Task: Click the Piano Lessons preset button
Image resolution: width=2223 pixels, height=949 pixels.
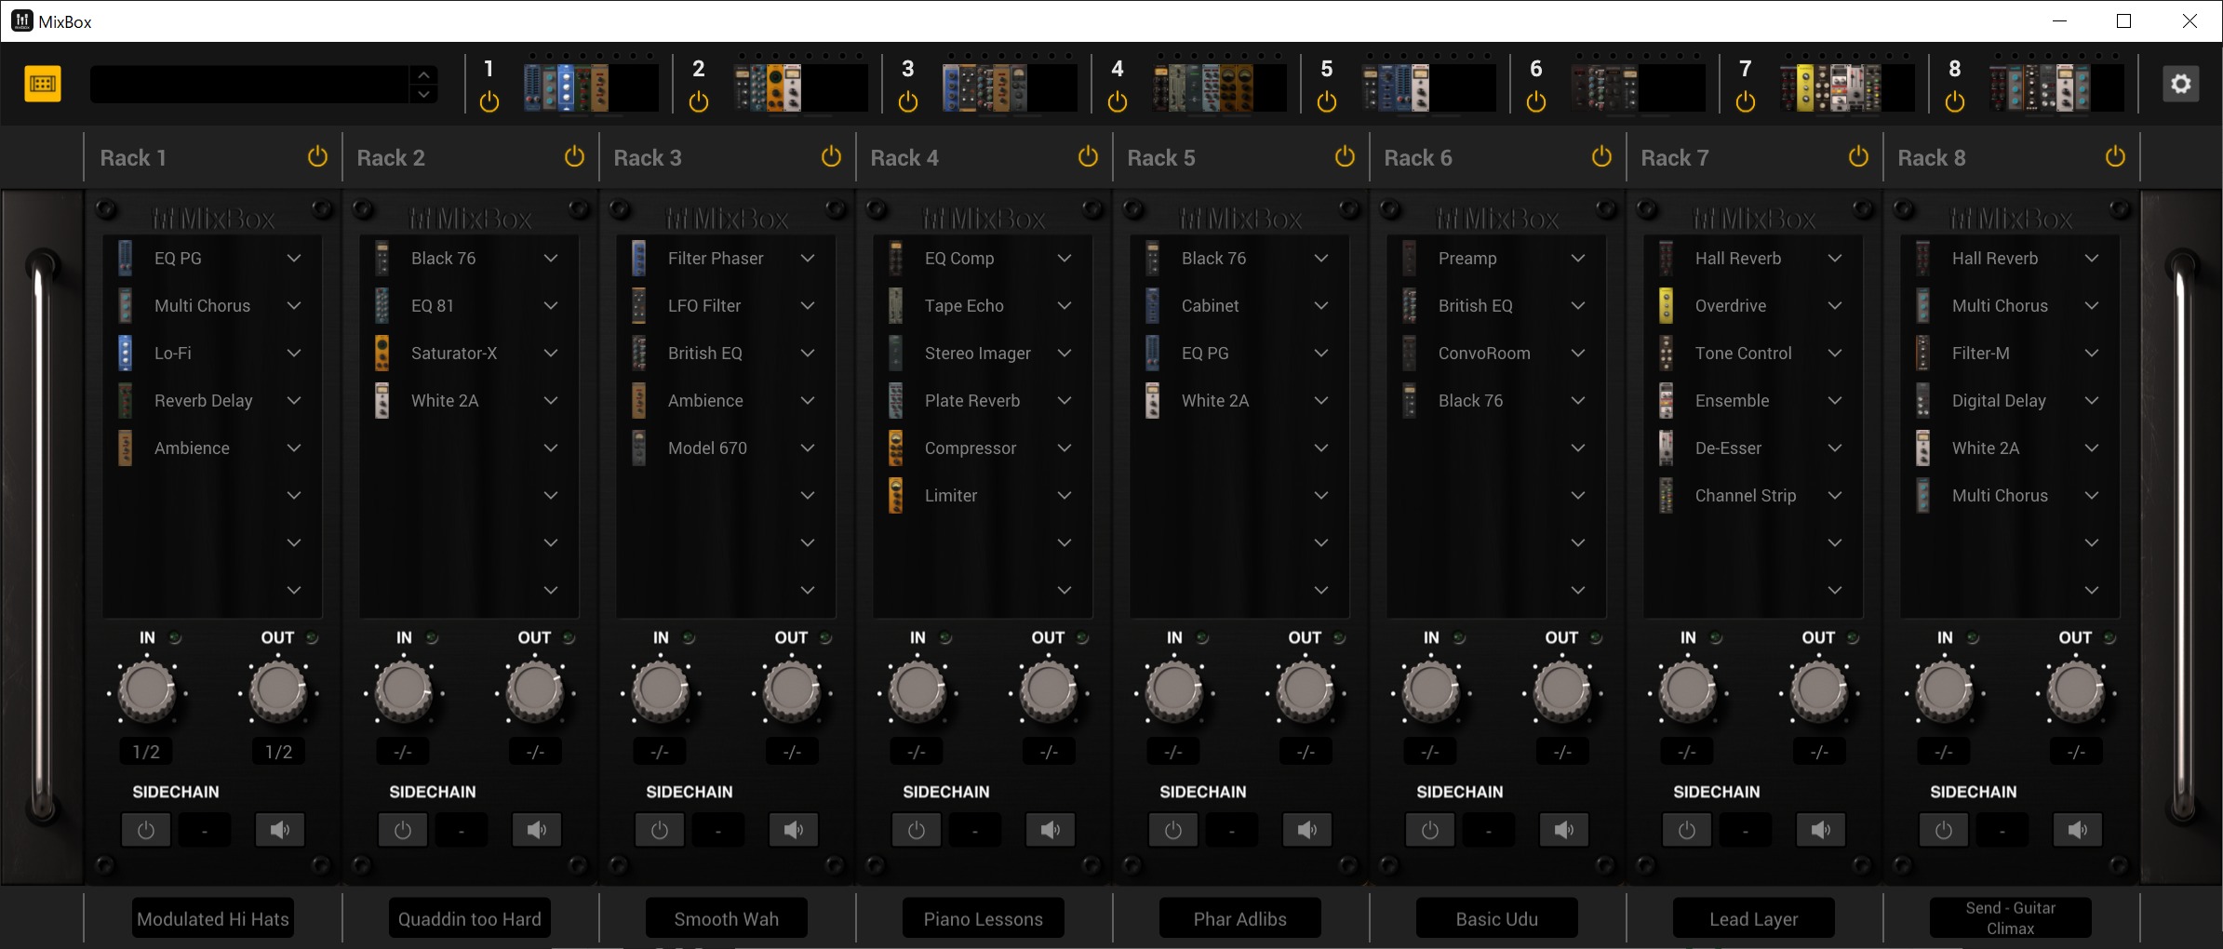Action: tap(984, 918)
